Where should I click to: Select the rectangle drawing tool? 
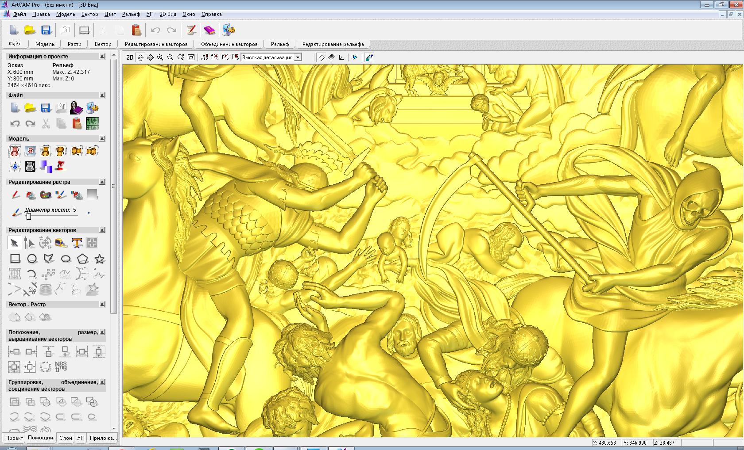coord(15,259)
